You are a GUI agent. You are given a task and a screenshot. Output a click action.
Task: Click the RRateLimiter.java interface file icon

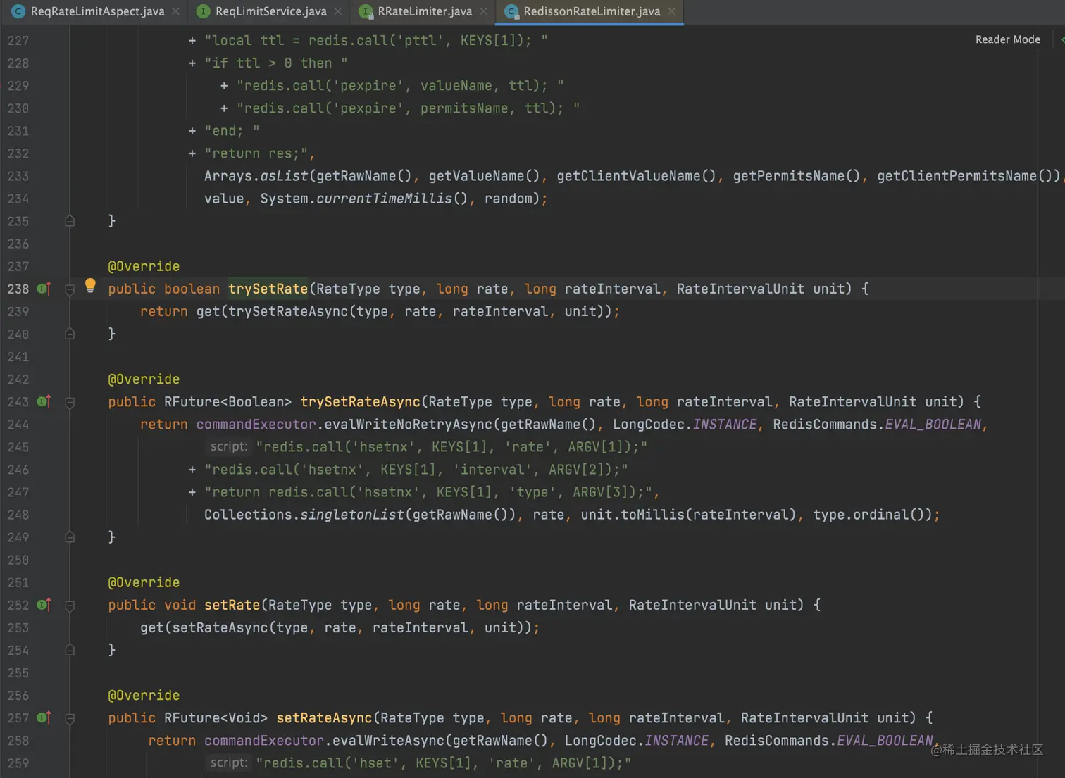pos(366,11)
